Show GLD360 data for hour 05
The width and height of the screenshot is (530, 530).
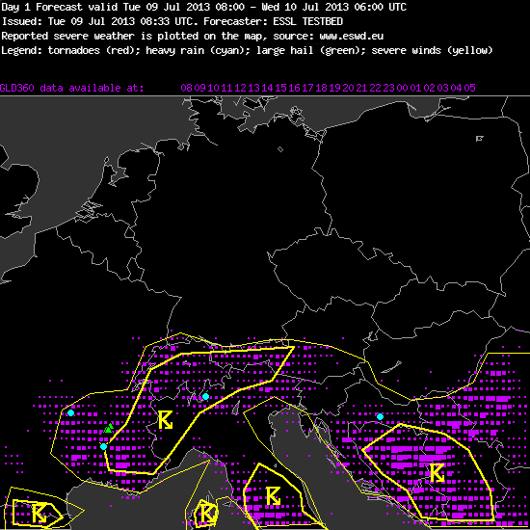click(x=469, y=88)
